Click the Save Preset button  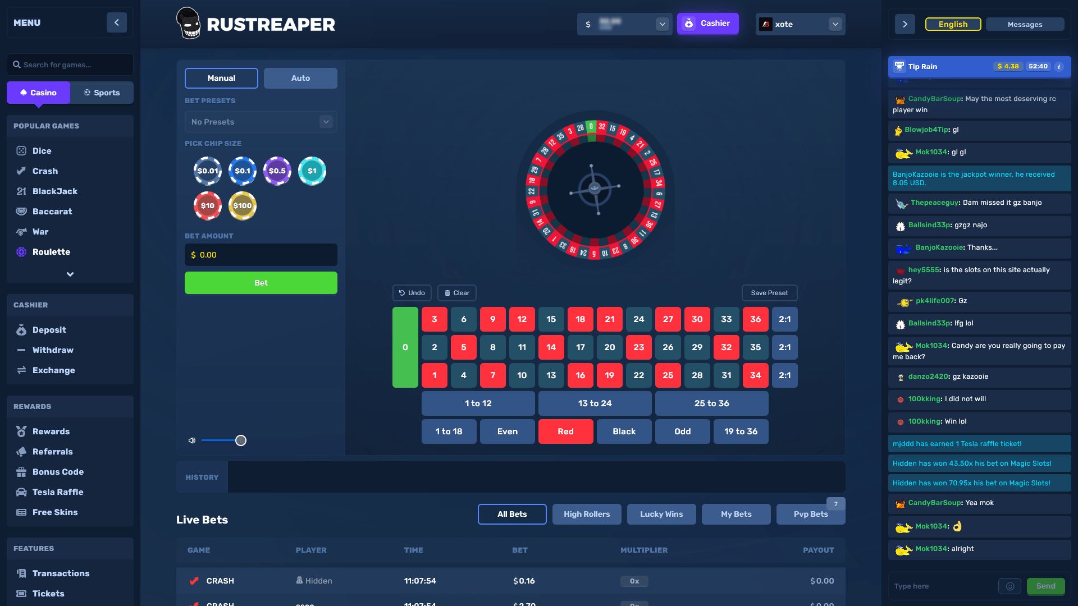point(769,292)
